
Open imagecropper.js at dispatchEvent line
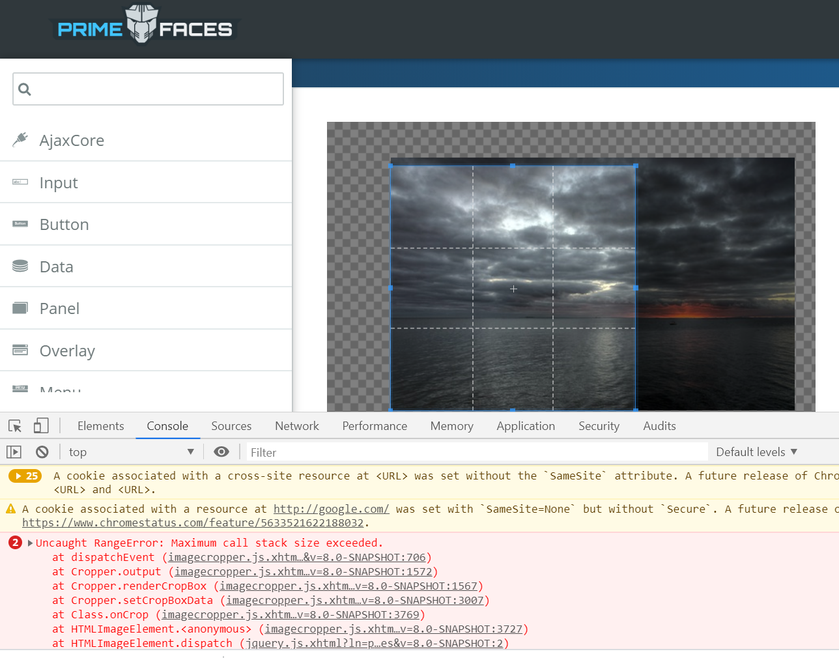coord(293,557)
